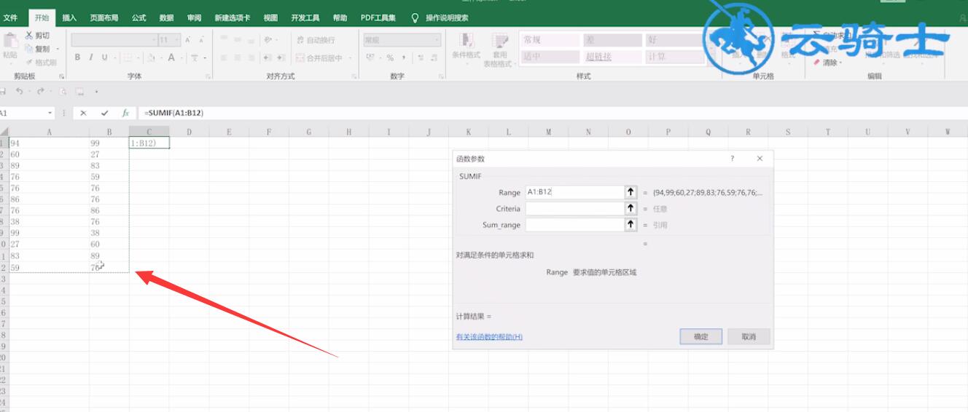Apply the Normal (常规) cell style
968x412 pixels.
tap(550, 40)
